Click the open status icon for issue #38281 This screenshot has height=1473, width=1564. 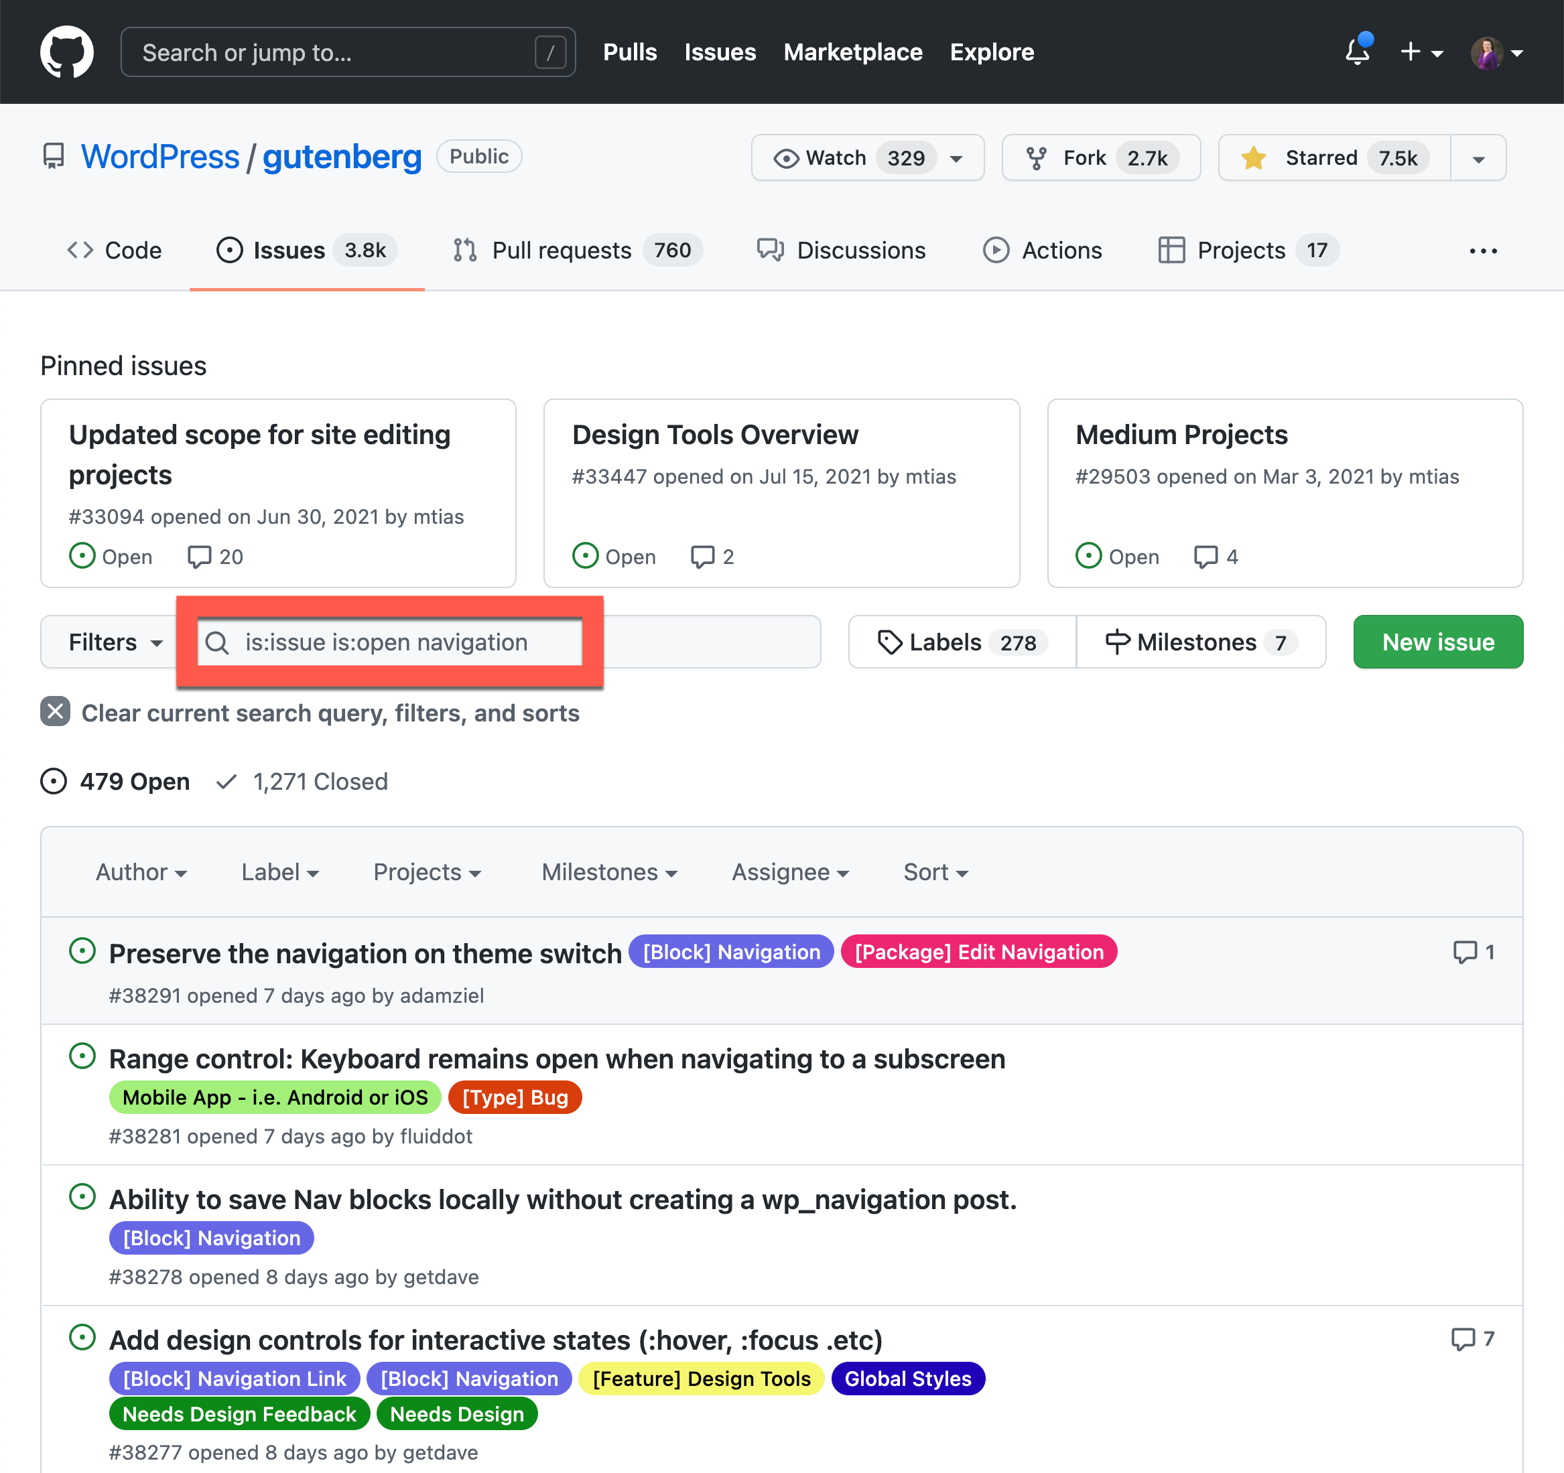(82, 1056)
